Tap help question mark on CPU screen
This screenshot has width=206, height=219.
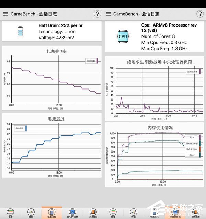[x=200, y=14]
